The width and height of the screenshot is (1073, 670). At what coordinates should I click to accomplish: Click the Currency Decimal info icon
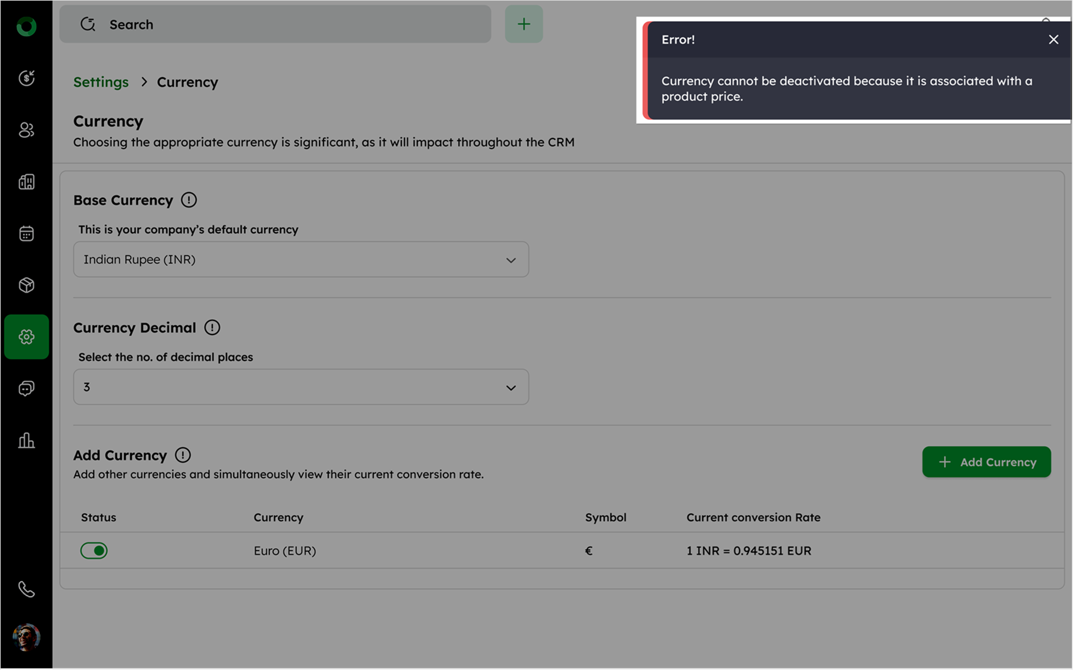click(212, 328)
